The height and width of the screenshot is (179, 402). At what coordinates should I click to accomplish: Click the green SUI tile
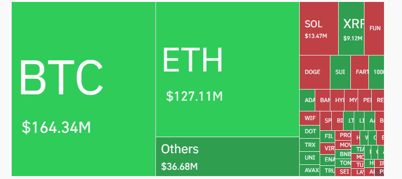[340, 72]
